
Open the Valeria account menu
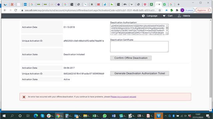(184, 16)
